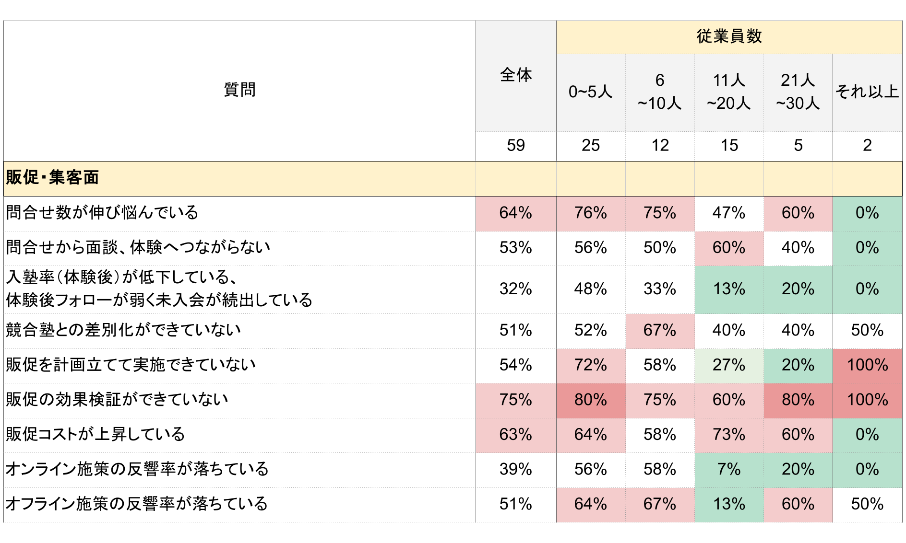The image size is (906, 543).
Task: Click the dark red 80% cell under 0~5人
Action: pyautogui.click(x=590, y=400)
